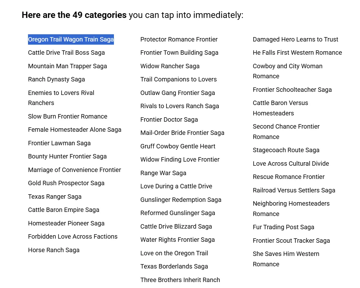The height and width of the screenshot is (288, 360).
Task: Choose Mail-Order Bride Frontier Saga
Action: tap(182, 133)
